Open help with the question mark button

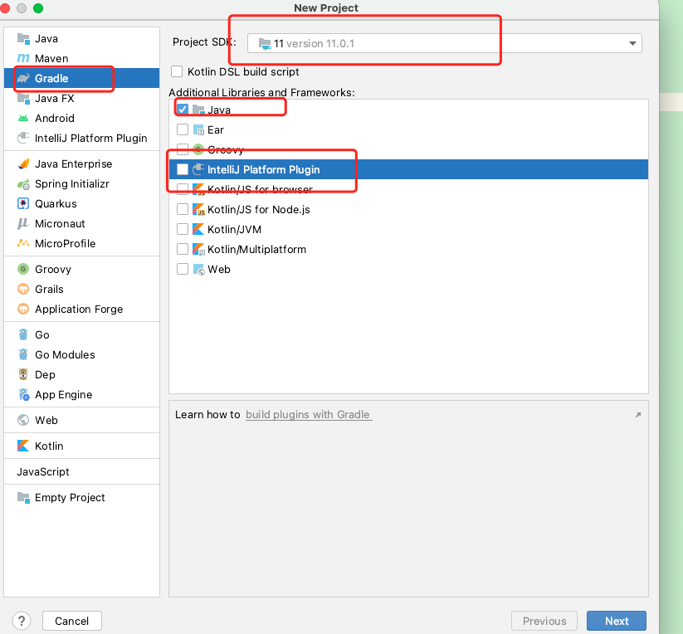(x=22, y=621)
